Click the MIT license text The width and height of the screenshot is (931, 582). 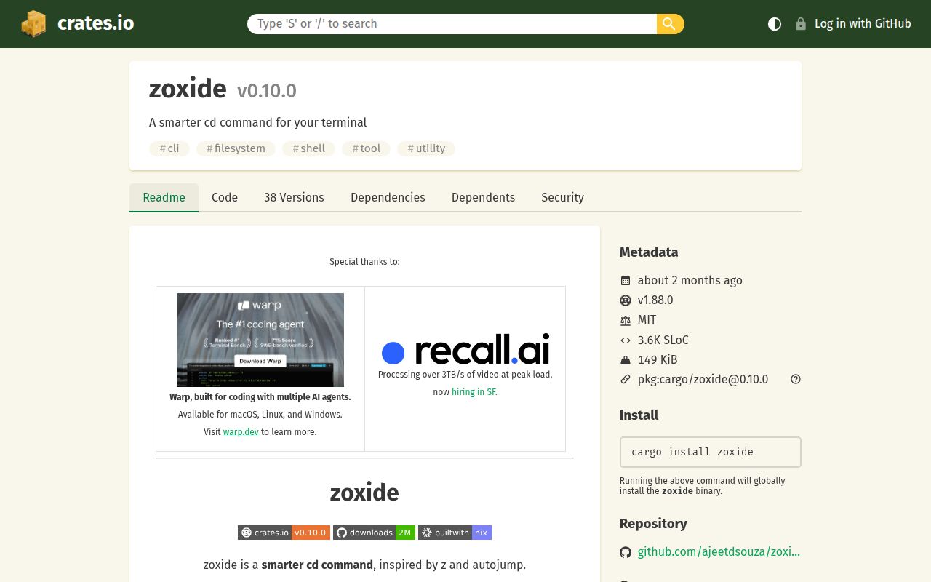[647, 320]
